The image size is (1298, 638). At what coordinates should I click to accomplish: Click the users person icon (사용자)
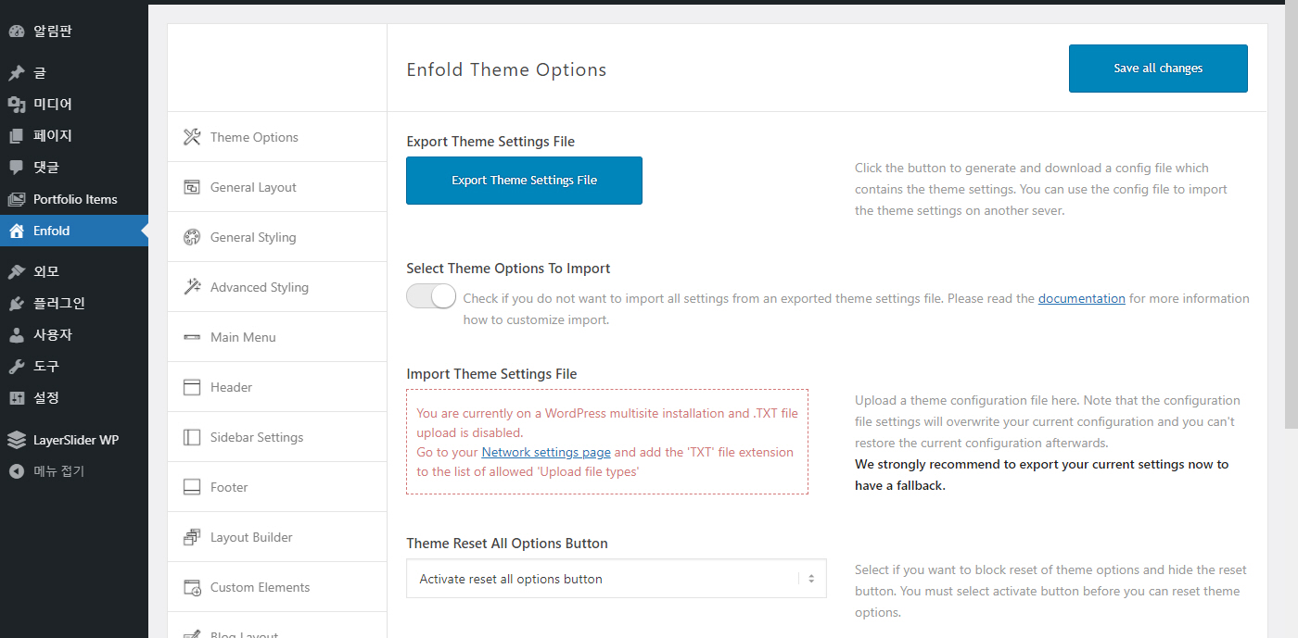click(x=17, y=335)
